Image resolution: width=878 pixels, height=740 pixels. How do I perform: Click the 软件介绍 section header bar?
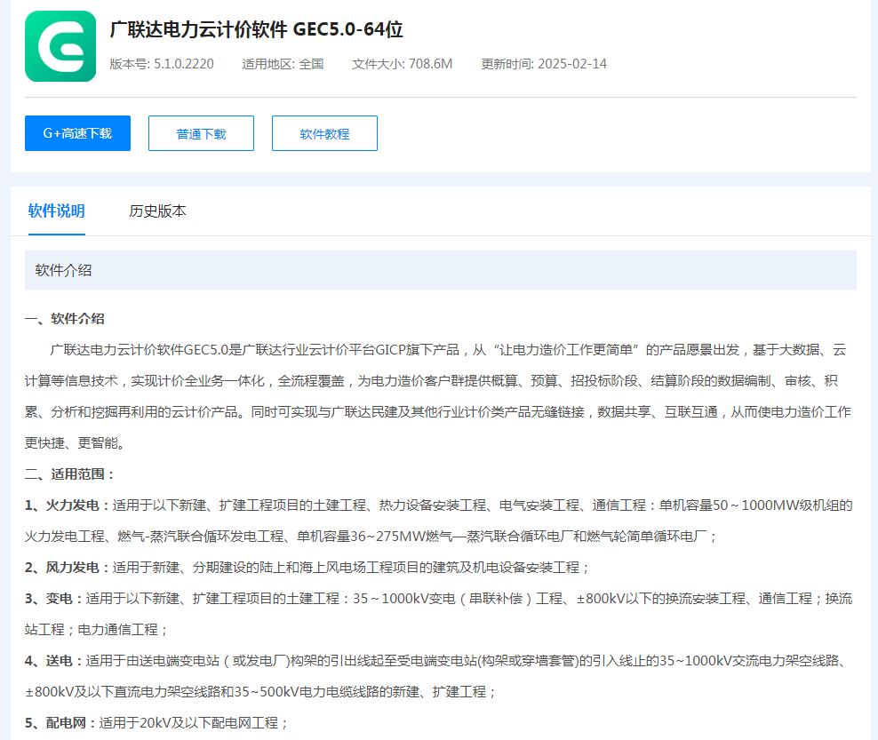tap(441, 270)
